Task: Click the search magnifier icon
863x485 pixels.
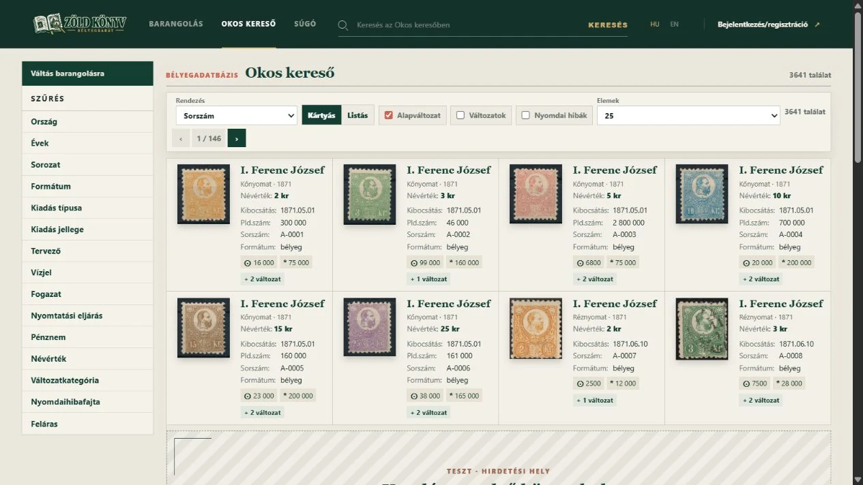Action: pyautogui.click(x=343, y=25)
